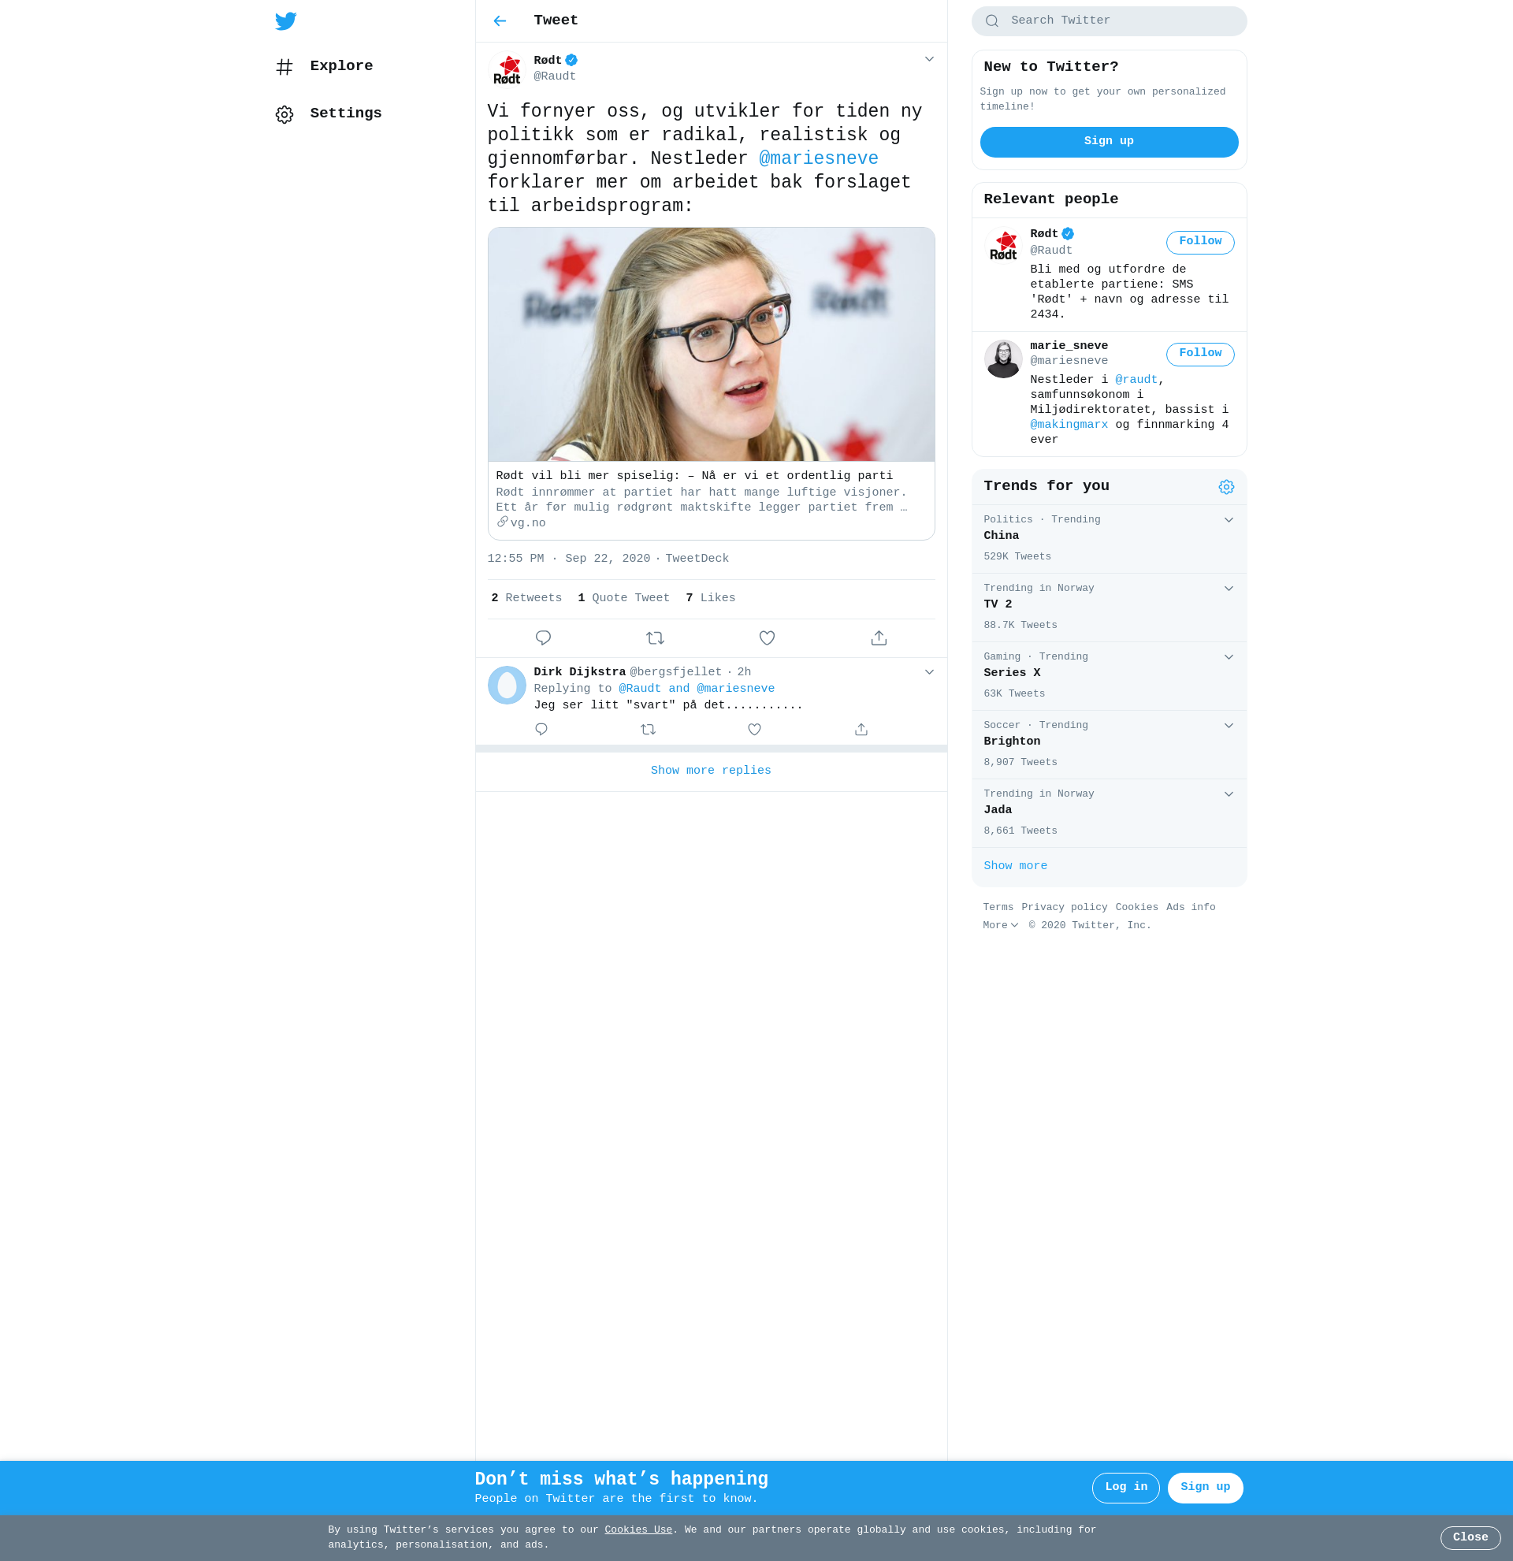Viewport: 1513px width, 1561px height.
Task: Open the Series X trending topic
Action: tap(1110, 676)
